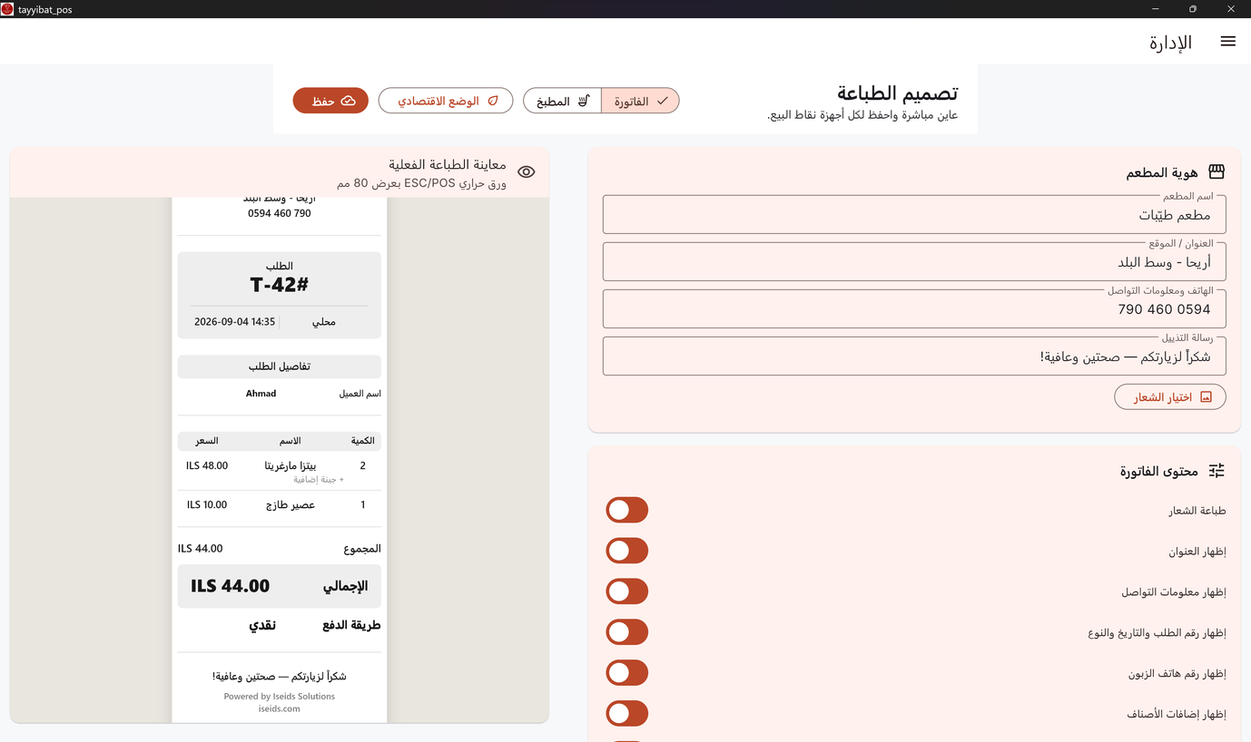Enable الوضع الاقتصادي mode button
Image resolution: width=1251 pixels, height=742 pixels.
tap(446, 101)
